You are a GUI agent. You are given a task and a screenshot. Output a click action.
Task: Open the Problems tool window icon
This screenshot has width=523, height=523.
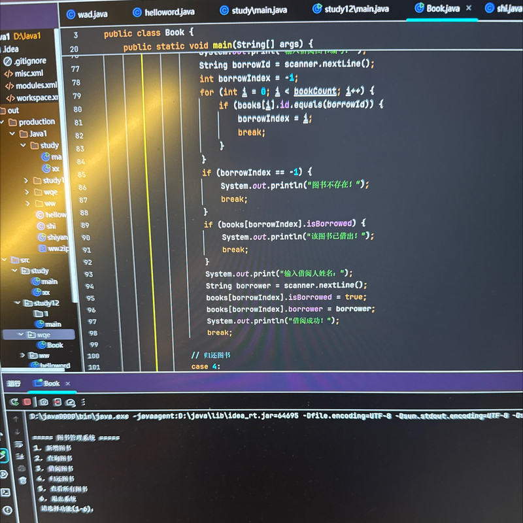(x=7, y=510)
